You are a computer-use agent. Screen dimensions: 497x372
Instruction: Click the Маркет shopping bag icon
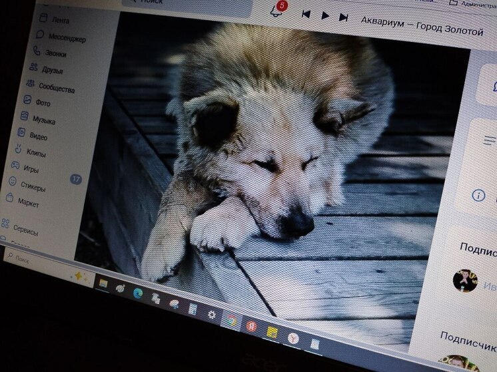(9, 198)
